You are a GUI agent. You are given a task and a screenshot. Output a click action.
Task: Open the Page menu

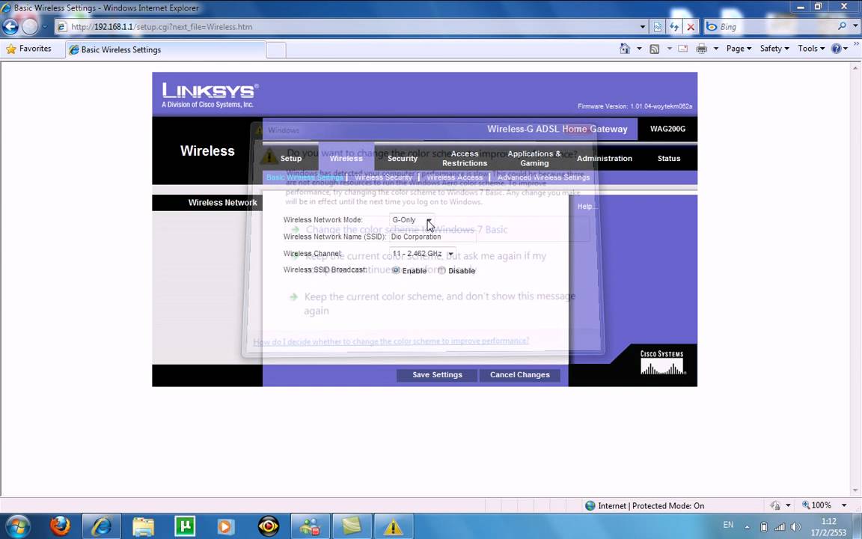pyautogui.click(x=739, y=49)
